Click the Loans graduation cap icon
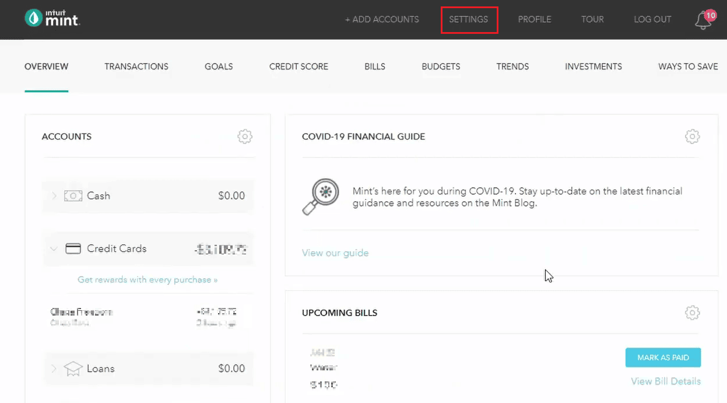This screenshot has width=727, height=403. (72, 369)
